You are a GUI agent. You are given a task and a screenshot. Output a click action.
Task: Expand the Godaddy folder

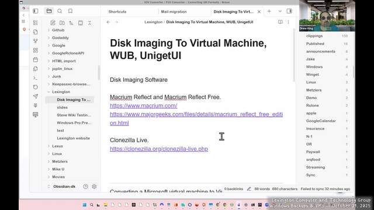(60, 37)
